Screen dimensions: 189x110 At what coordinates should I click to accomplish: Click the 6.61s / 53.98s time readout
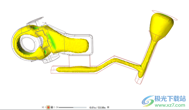(x=97, y=107)
